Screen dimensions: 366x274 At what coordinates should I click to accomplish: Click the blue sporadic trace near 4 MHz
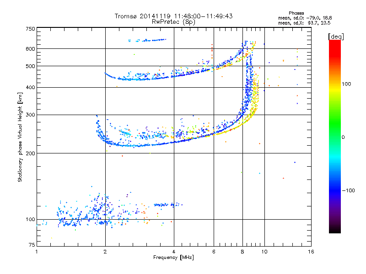(168, 205)
